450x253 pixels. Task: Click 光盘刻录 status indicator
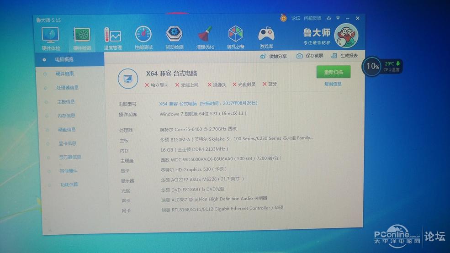click(244, 84)
